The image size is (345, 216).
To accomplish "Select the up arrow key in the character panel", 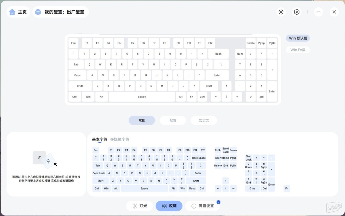I will (x=226, y=181).
